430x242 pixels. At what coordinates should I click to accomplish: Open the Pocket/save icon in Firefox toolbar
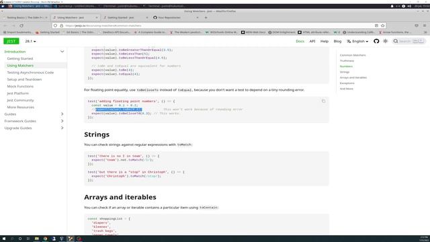417,26
